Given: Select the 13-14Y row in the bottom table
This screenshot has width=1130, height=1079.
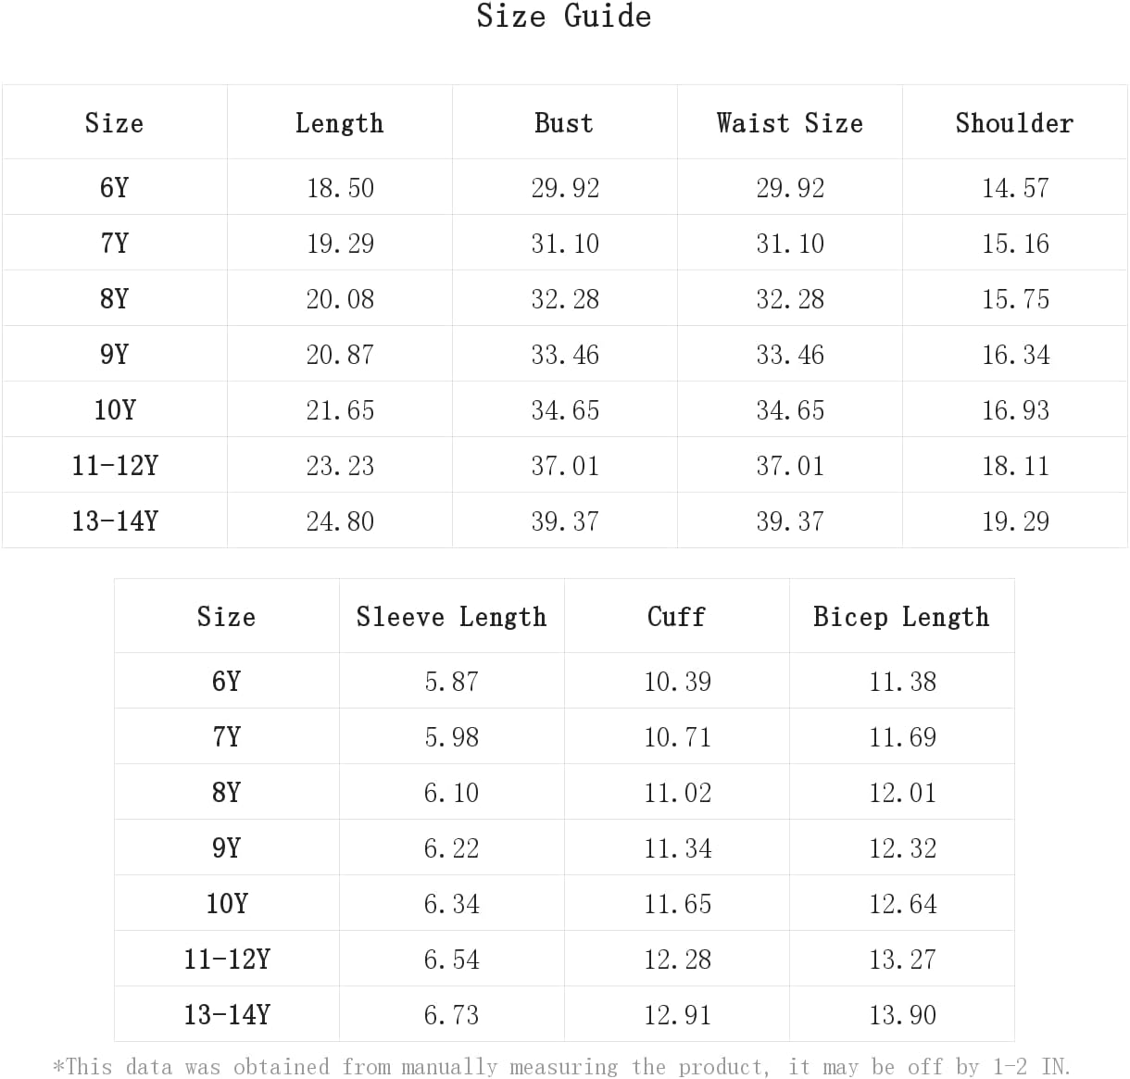Looking at the screenshot, I should point(564,1014).
